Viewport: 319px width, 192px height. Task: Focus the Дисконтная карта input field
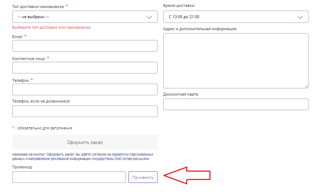tap(236, 104)
